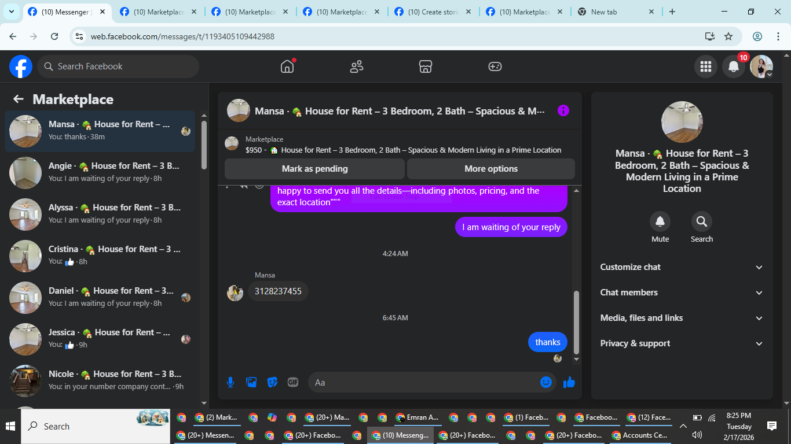This screenshot has width=791, height=444.
Task: Switch to the Create stories tab
Action: tap(433, 12)
